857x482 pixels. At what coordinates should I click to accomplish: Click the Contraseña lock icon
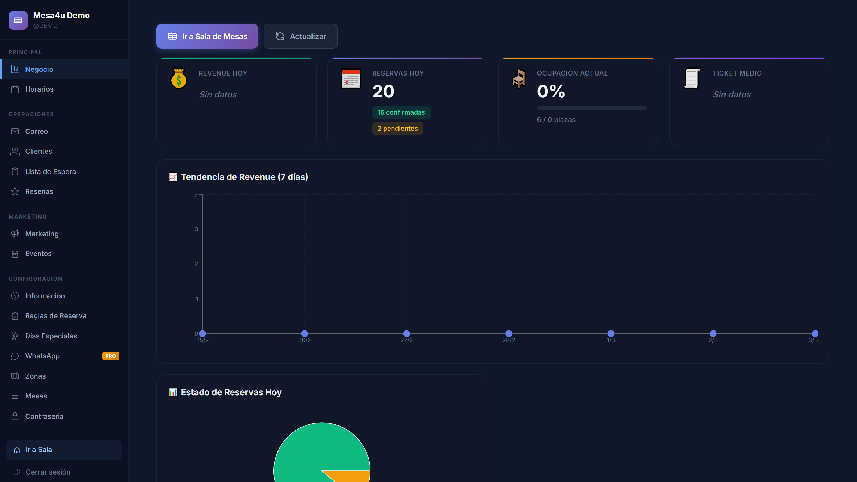click(x=15, y=416)
